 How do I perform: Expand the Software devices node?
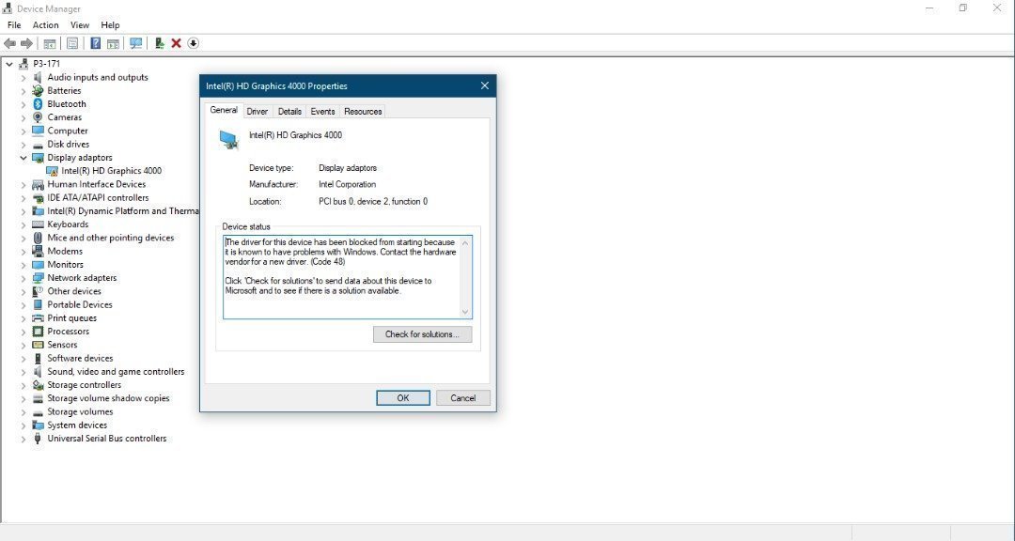pos(23,358)
